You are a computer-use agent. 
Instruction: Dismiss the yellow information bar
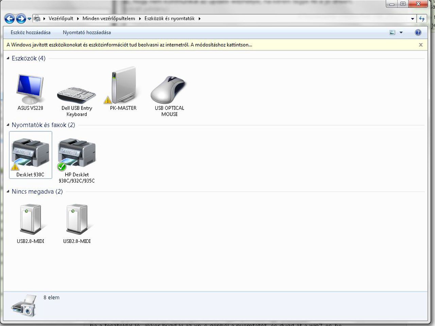point(421,45)
